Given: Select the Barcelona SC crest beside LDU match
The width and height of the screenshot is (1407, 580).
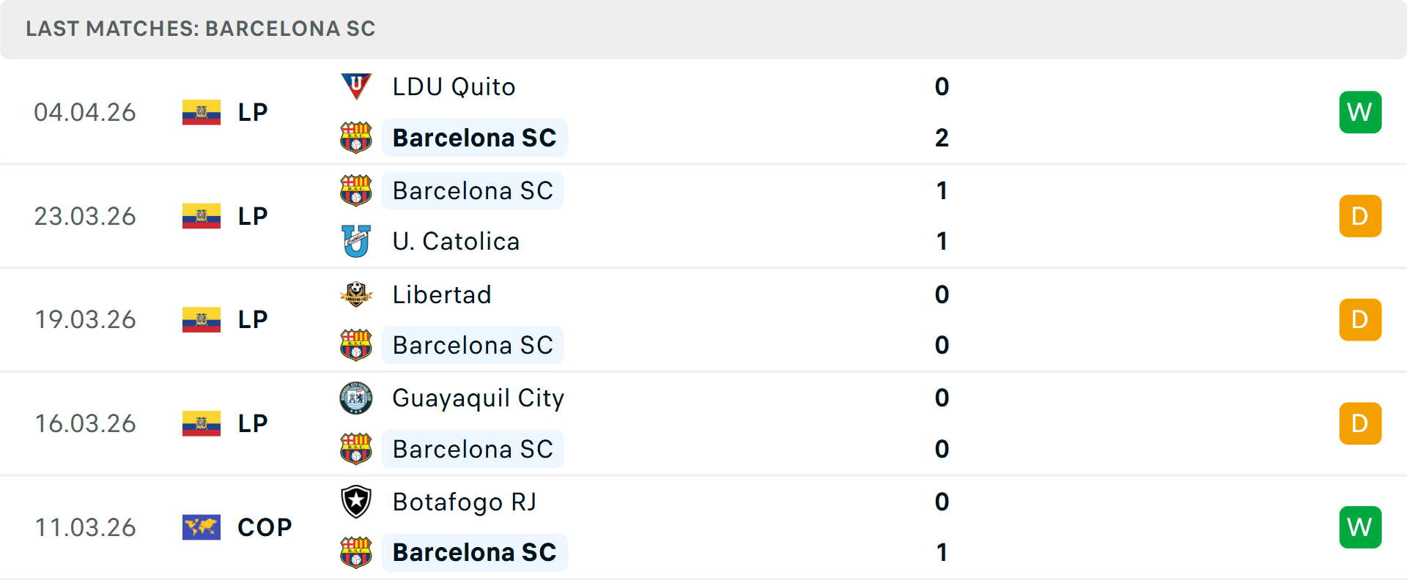Looking at the screenshot, I should [356, 138].
